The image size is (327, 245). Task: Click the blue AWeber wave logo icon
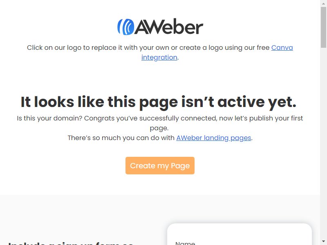click(x=126, y=27)
